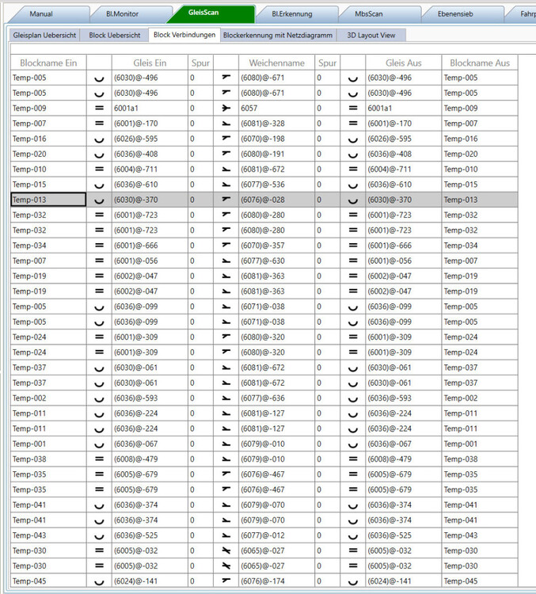Image resolution: width=536 pixels, height=594 pixels.
Task: Click the Gleis Aus cell (6008)@-479
Action: [404, 459]
